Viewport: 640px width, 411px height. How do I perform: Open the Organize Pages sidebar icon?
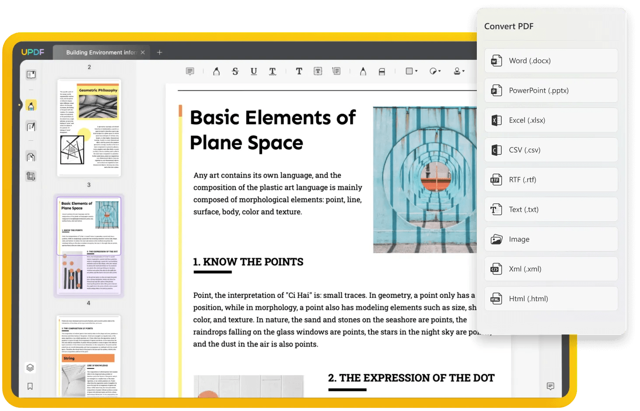point(31,157)
